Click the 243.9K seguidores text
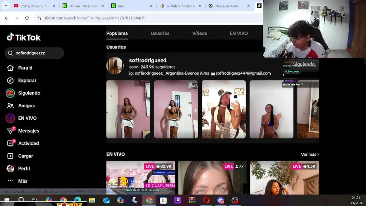This screenshot has width=366, height=206. [x=158, y=67]
